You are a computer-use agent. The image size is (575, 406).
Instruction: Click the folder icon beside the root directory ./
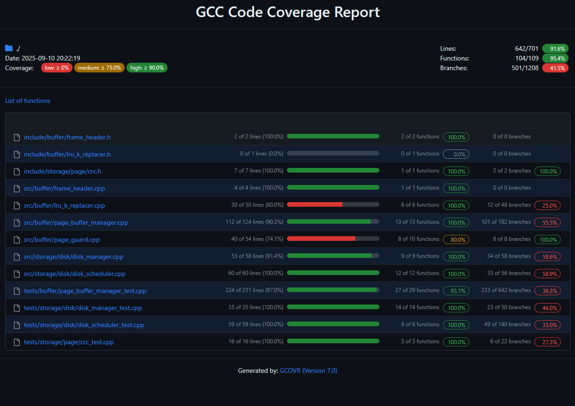(x=9, y=48)
